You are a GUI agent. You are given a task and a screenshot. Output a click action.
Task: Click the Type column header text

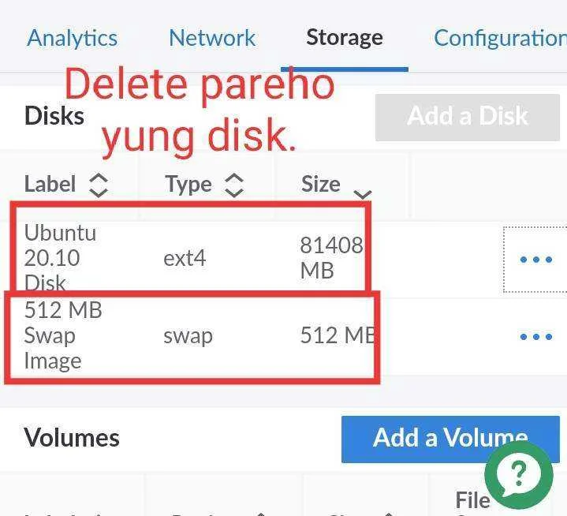click(x=188, y=185)
